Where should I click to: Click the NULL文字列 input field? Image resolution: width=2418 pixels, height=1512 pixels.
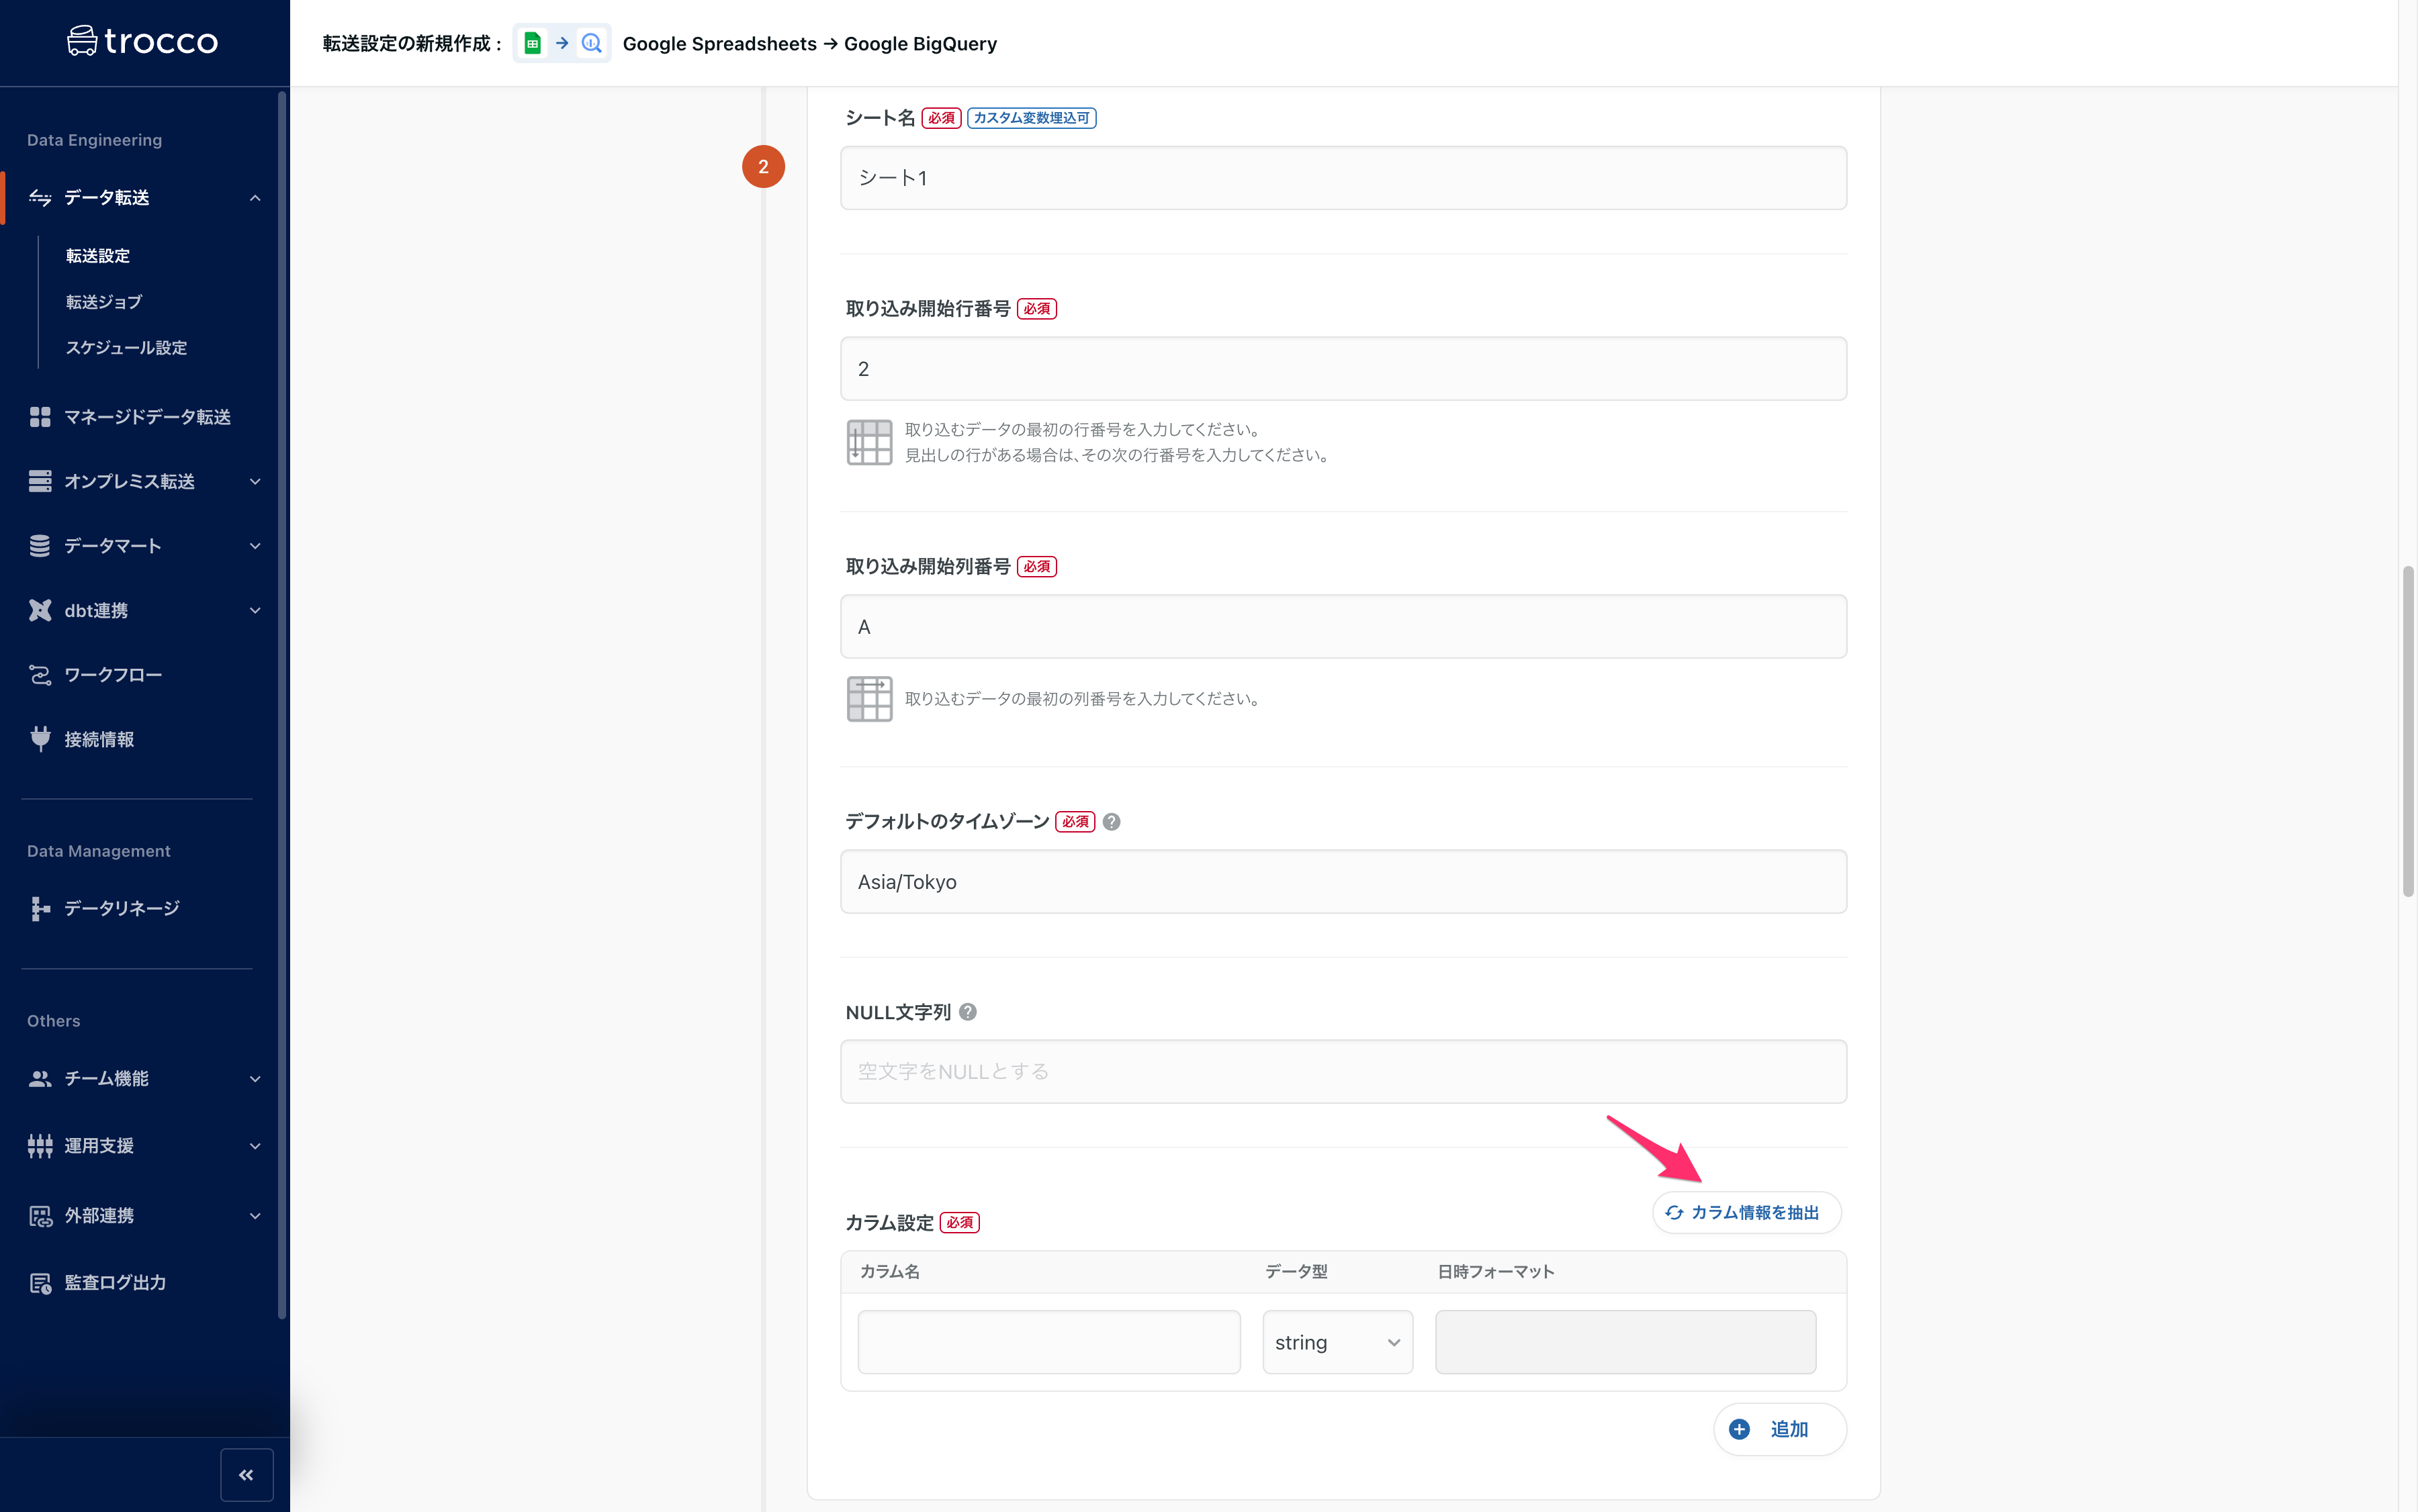pyautogui.click(x=1343, y=1072)
